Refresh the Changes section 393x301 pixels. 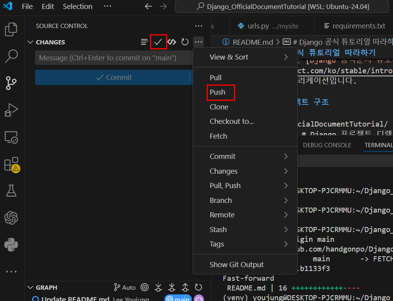(185, 42)
